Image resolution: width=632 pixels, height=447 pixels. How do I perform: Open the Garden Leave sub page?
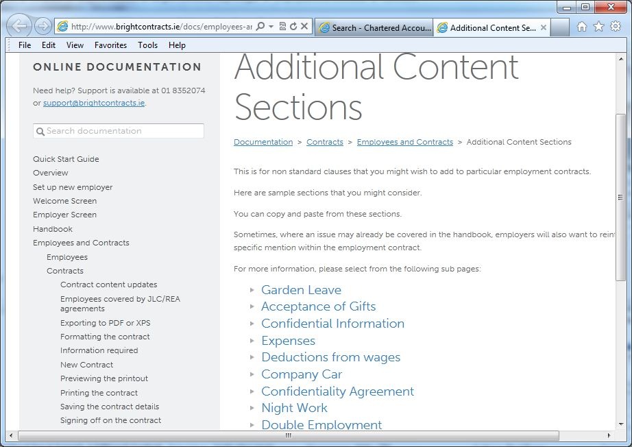(301, 290)
